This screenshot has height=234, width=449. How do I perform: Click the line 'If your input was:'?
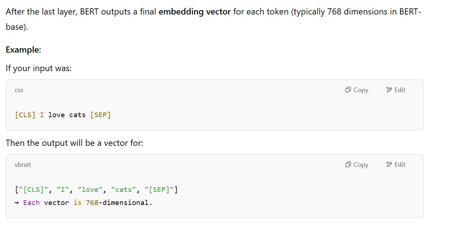pyautogui.click(x=39, y=68)
